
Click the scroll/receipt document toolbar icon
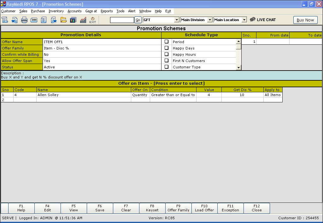pyautogui.click(x=4, y=20)
